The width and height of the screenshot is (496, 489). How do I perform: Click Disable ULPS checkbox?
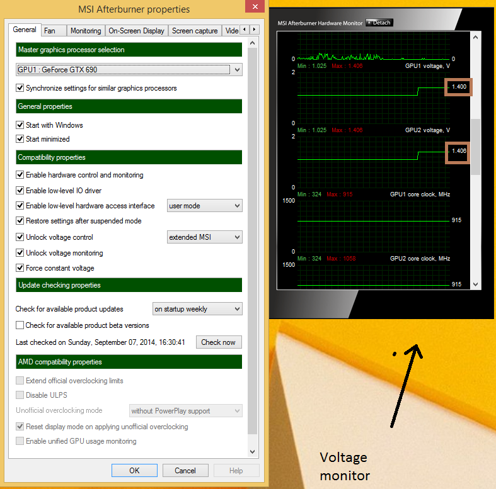click(20, 395)
